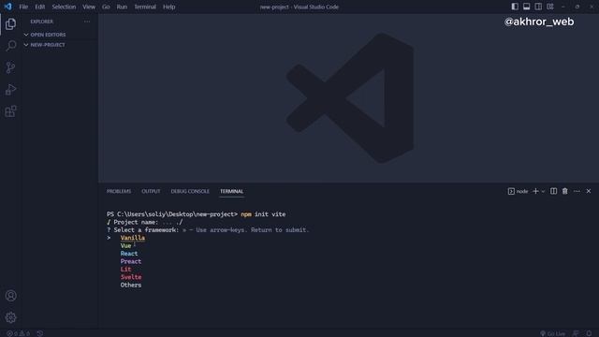Open the Selection menu
599x337 pixels.
tap(64, 7)
